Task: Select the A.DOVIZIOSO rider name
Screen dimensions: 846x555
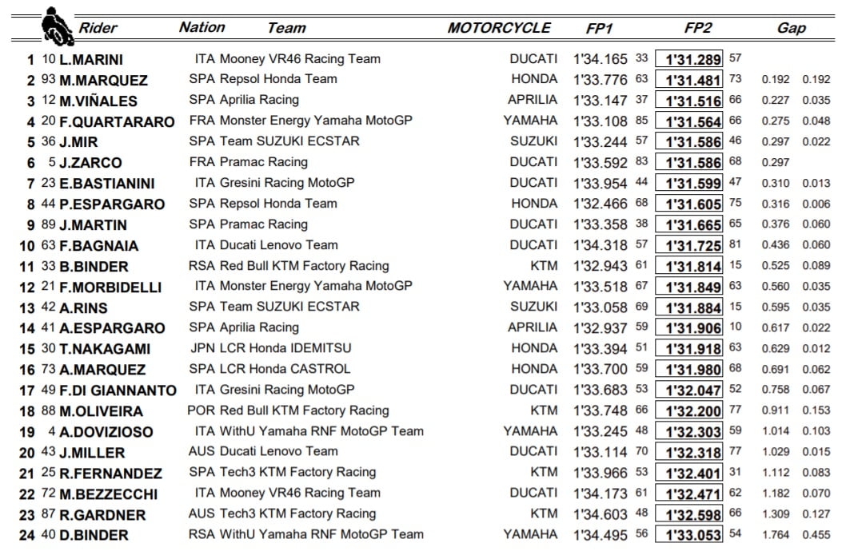Action: (106, 432)
